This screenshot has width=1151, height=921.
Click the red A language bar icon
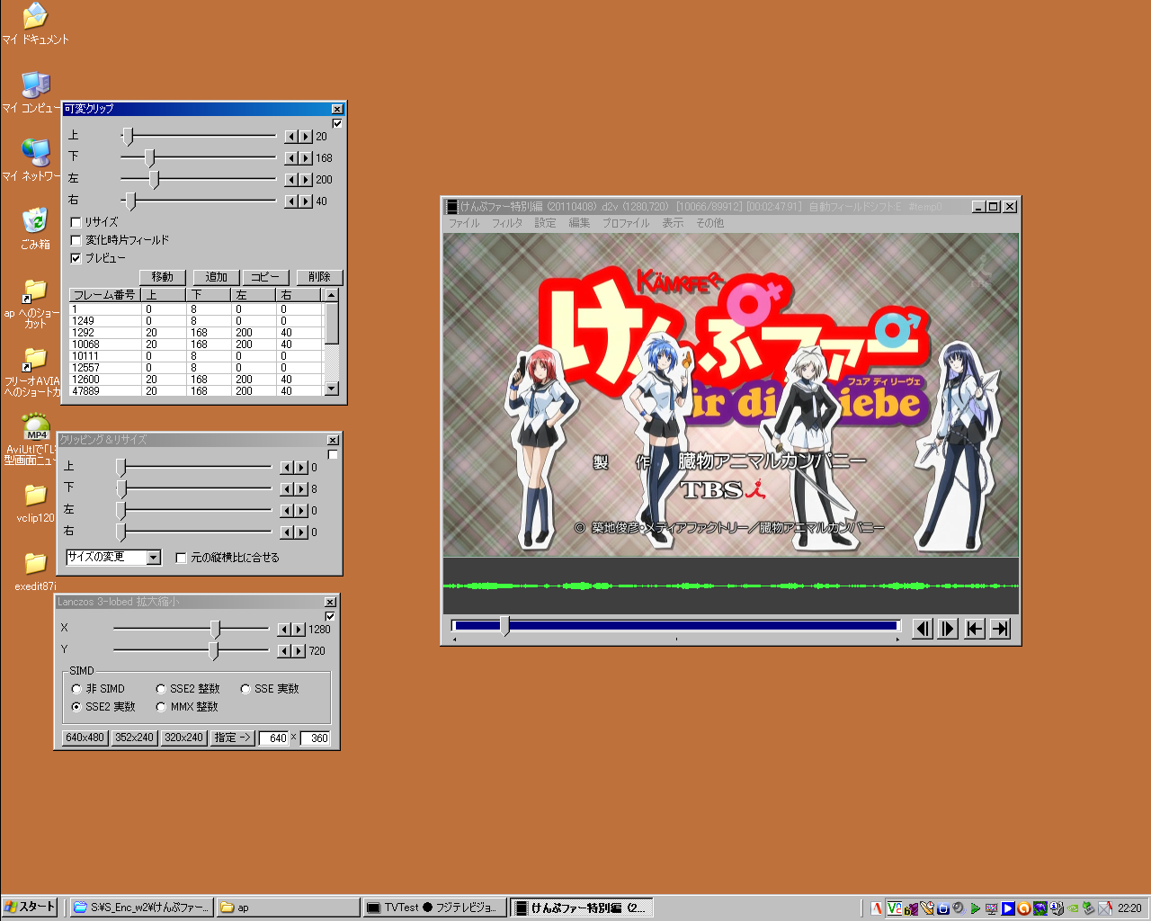876,908
